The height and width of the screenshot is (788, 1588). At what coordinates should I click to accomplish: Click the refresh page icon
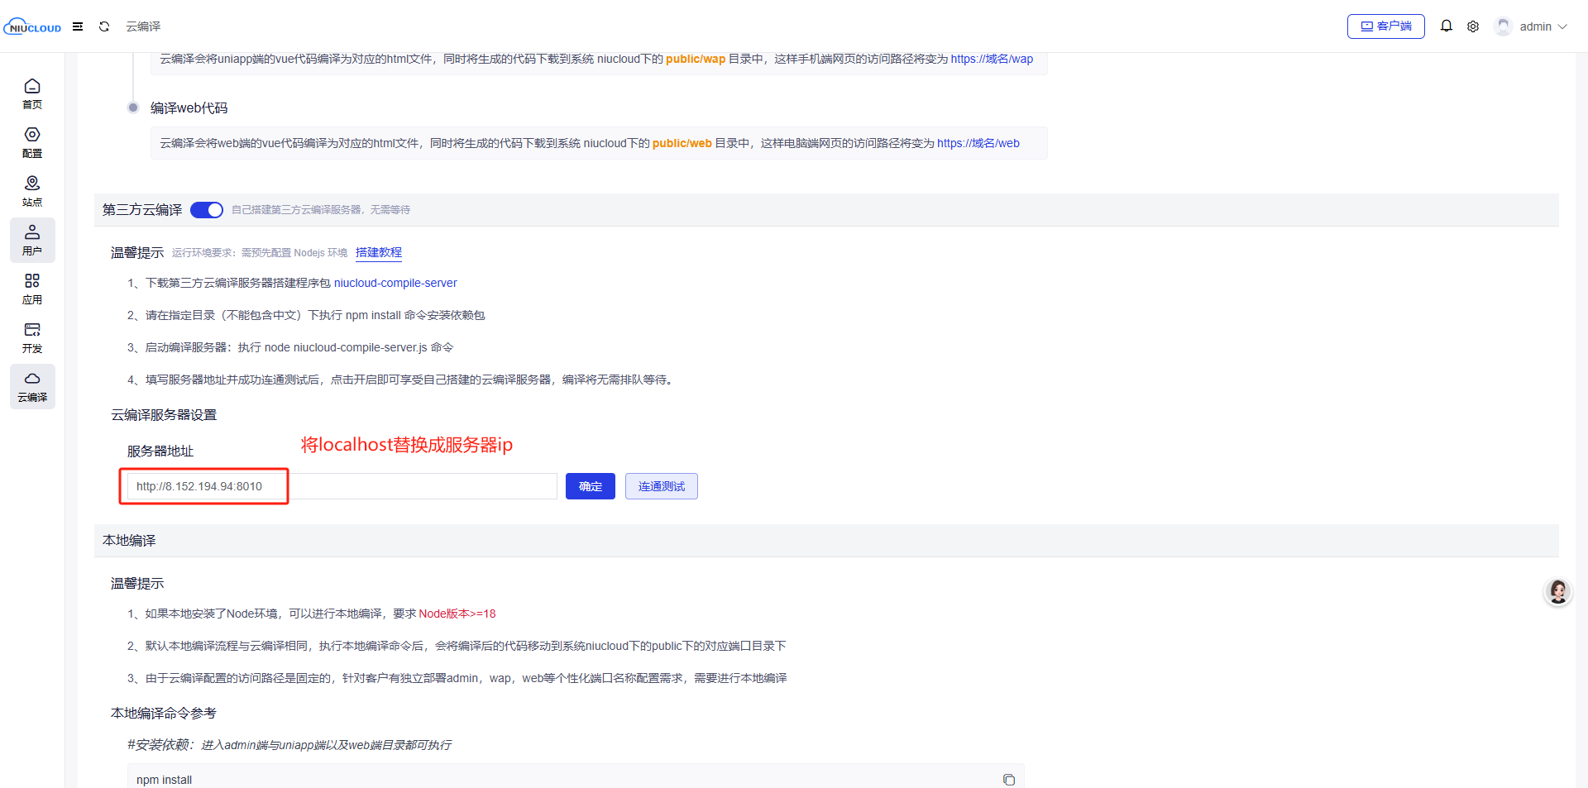coord(104,26)
